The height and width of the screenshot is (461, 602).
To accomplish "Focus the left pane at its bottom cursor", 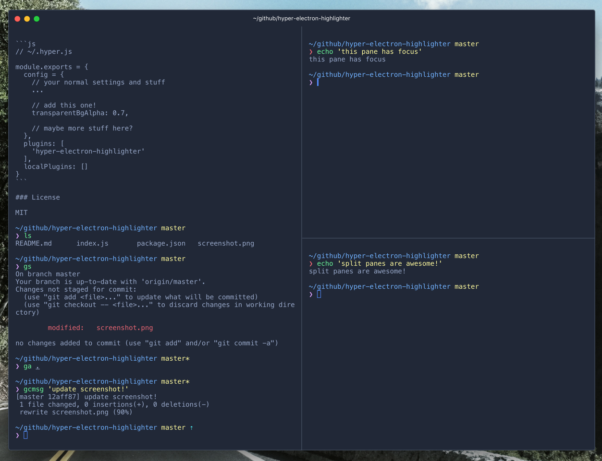I will pos(25,435).
